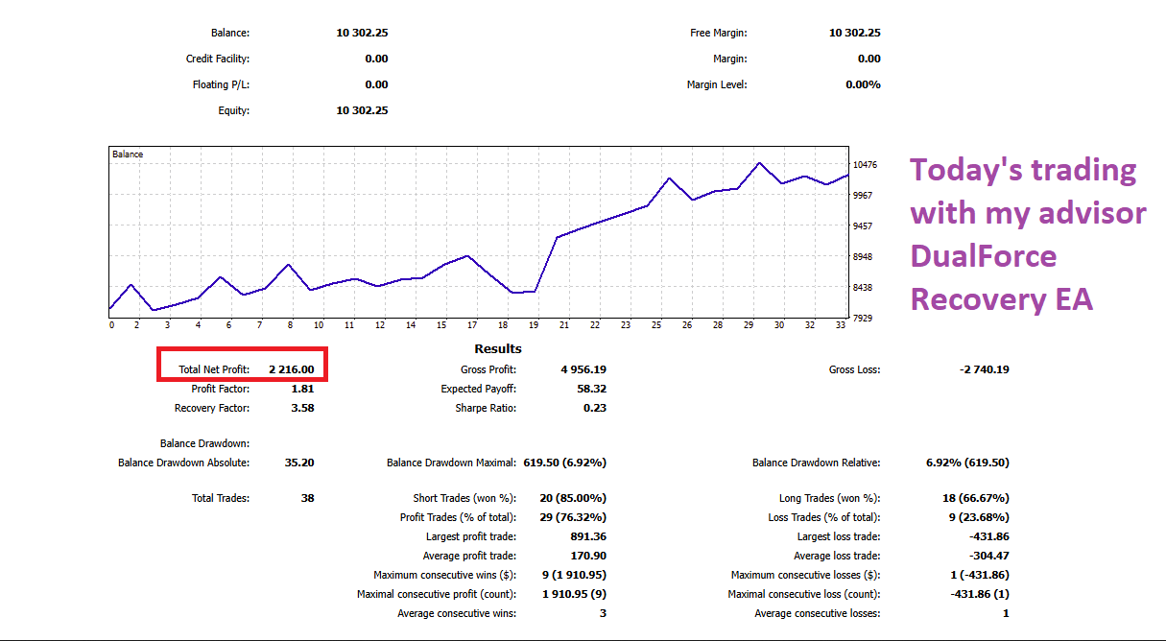Select Balance Drawdown Maximal value 619.50 (6.92%)
The height and width of the screenshot is (641, 1166).
[565, 463]
